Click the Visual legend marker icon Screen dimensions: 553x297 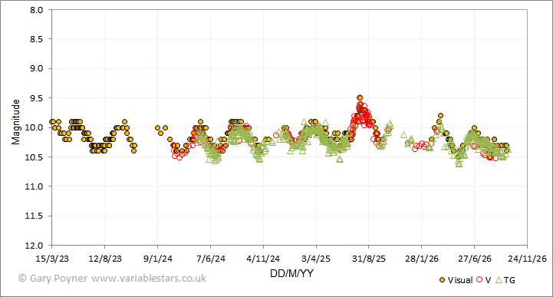(x=442, y=280)
